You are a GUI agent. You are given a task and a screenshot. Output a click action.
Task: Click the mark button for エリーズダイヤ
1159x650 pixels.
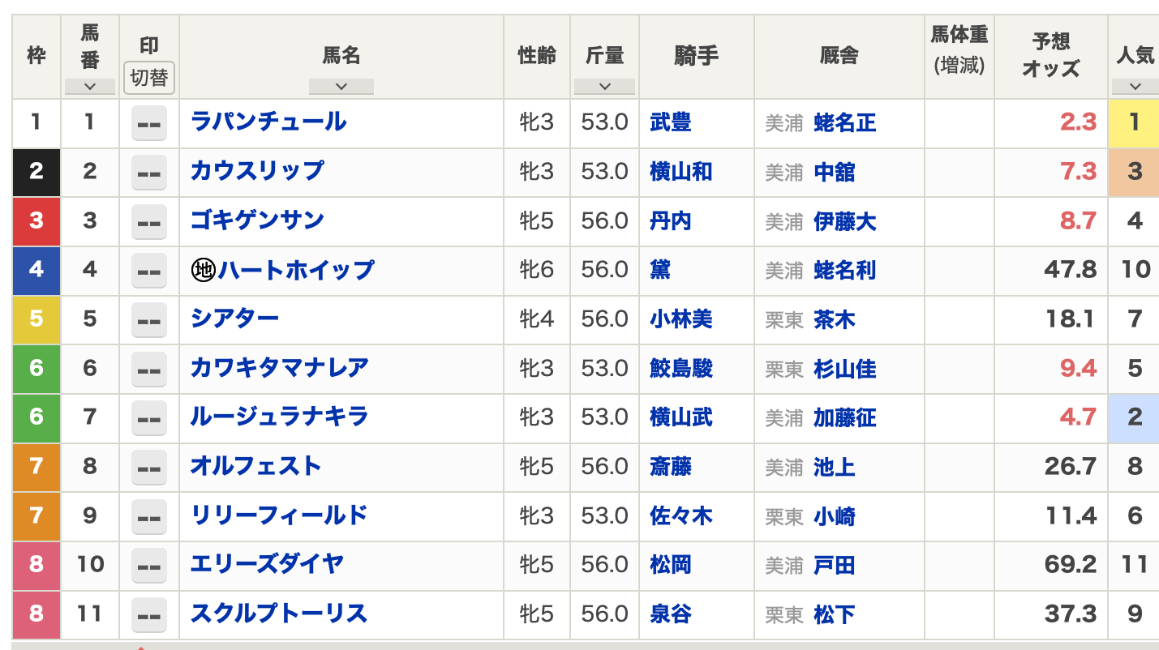149,566
